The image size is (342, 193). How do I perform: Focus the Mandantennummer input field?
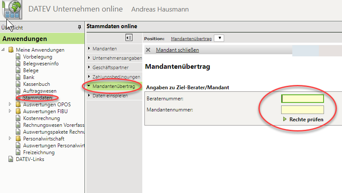pos(303,110)
